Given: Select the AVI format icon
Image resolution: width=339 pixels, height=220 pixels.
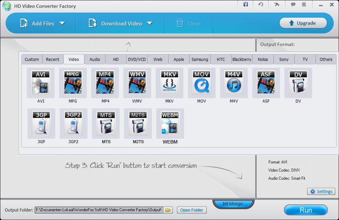Looking at the screenshot, I should 41,83.
